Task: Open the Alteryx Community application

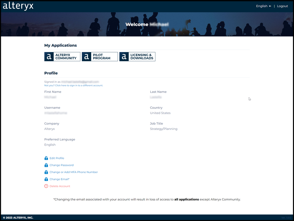Action: [62, 57]
